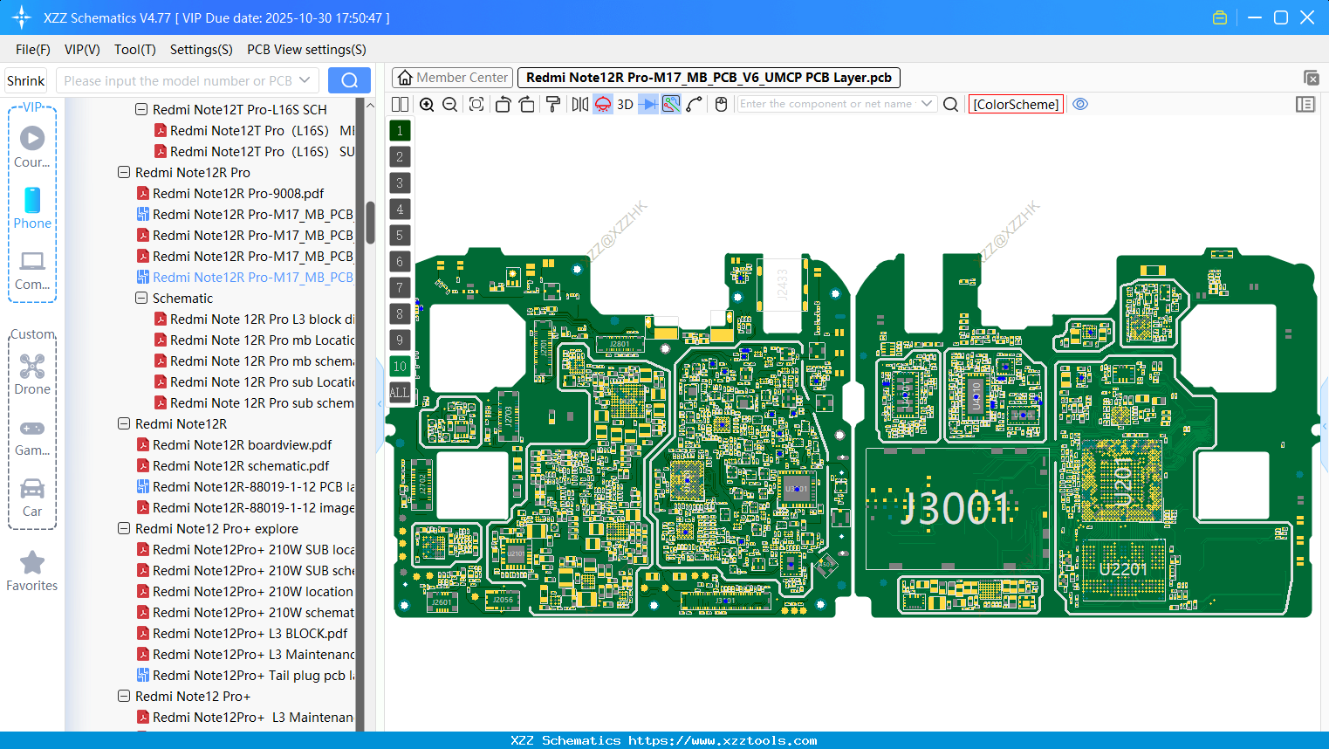Toggle the ColorScheme visibility eye icon
This screenshot has width=1329, height=749.
pyautogui.click(x=1080, y=104)
